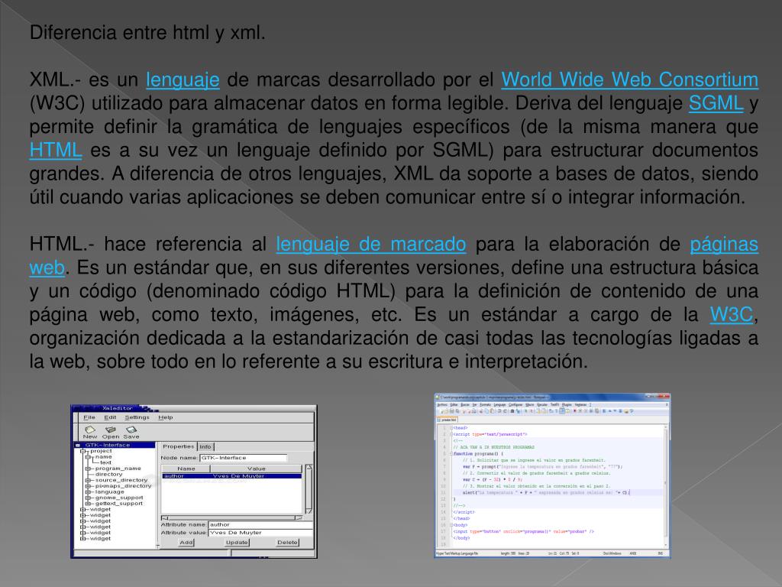Click the INS status bar indicator
The width and height of the screenshot is (782, 587).
pyautogui.click(x=661, y=553)
